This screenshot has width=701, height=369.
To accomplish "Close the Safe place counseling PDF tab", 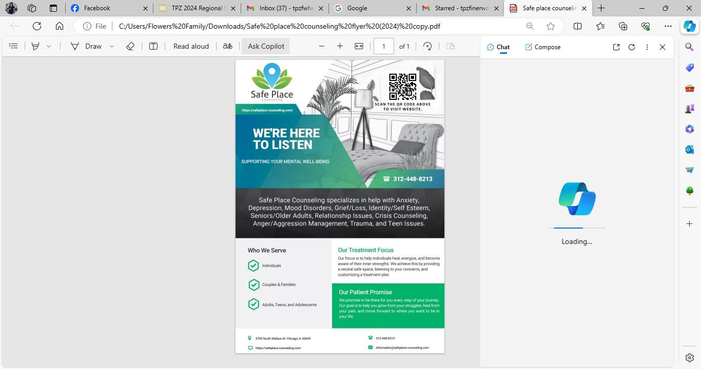I will click(584, 8).
